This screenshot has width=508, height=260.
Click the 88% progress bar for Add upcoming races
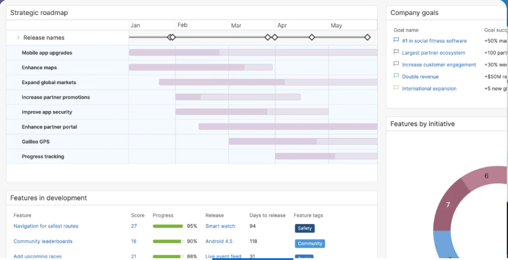(168, 256)
